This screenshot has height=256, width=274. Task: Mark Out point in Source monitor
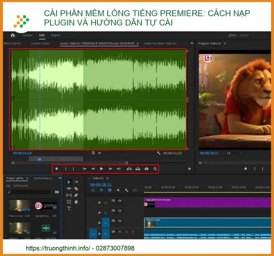73,169
